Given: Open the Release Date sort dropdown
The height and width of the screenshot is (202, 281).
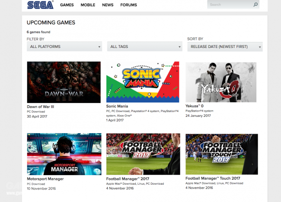Looking at the screenshot, I should [x=225, y=47].
